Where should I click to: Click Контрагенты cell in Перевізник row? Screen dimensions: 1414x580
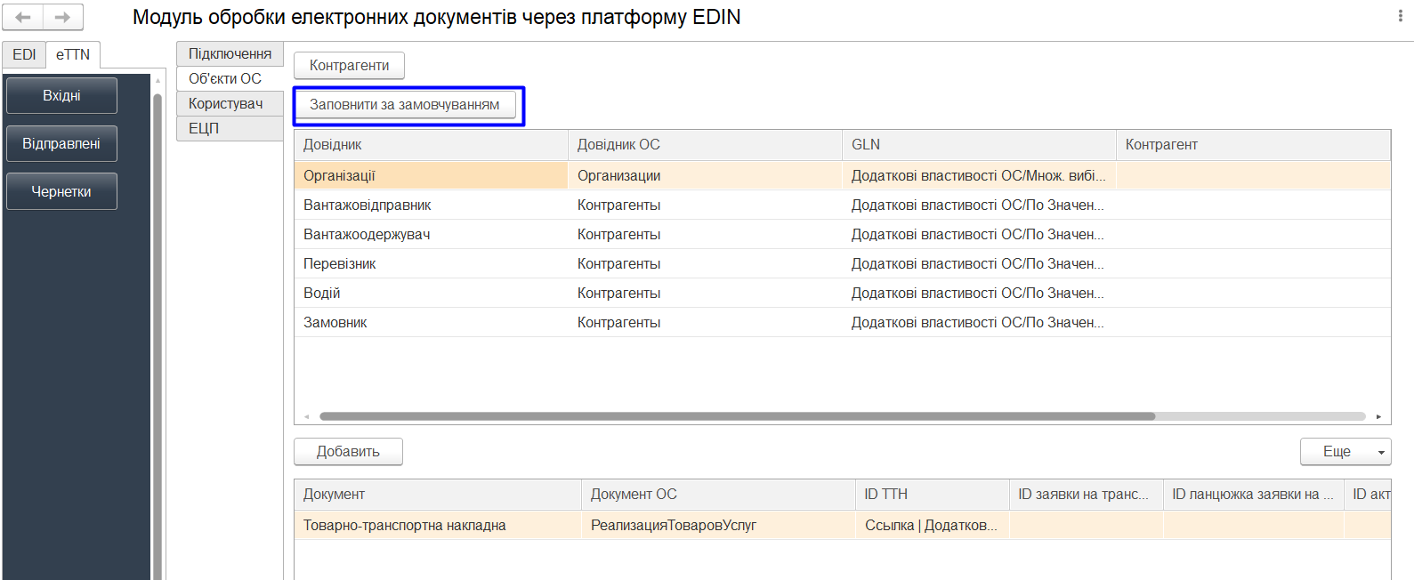[706, 263]
